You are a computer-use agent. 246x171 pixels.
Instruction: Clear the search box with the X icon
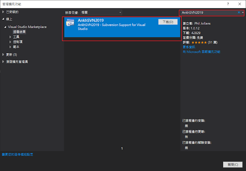click(x=239, y=12)
